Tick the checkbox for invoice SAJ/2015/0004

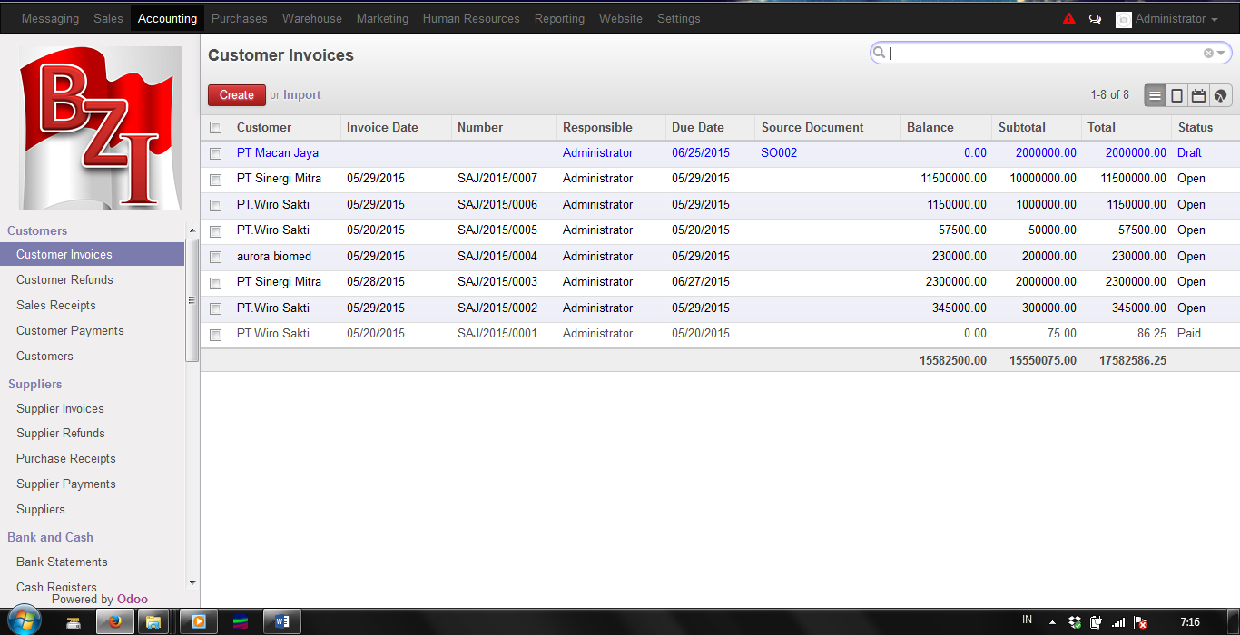215,257
